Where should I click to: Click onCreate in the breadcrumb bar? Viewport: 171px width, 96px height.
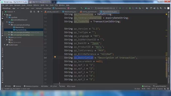[72, 8]
